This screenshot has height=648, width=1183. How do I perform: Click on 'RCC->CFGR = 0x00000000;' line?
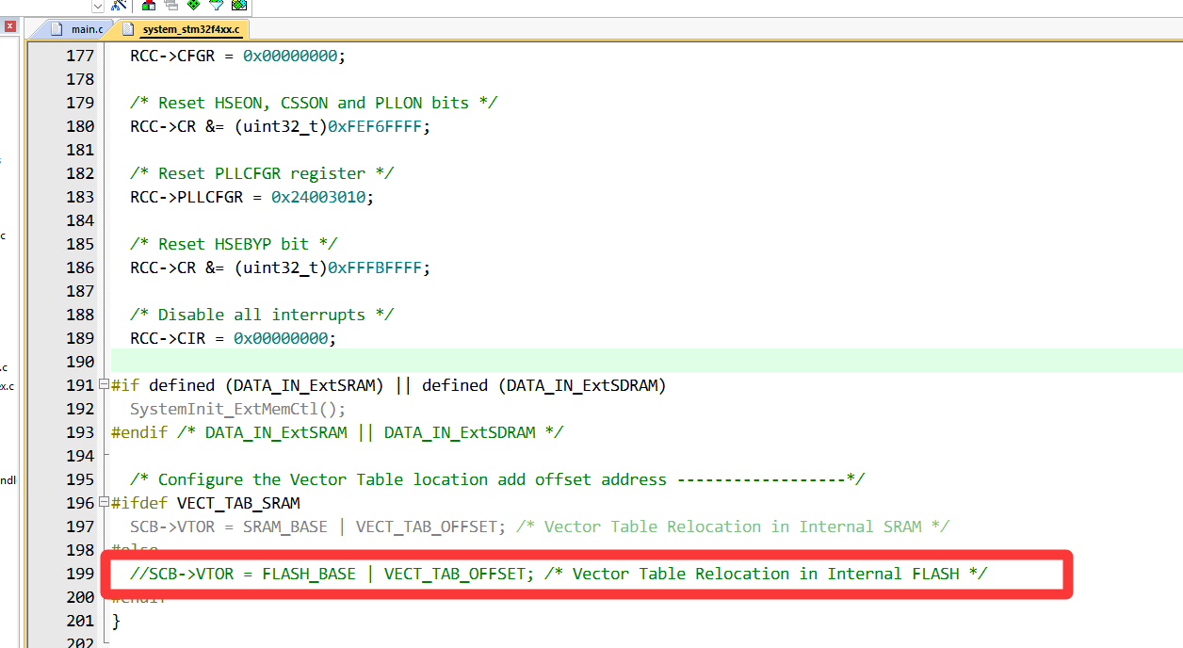click(x=238, y=56)
